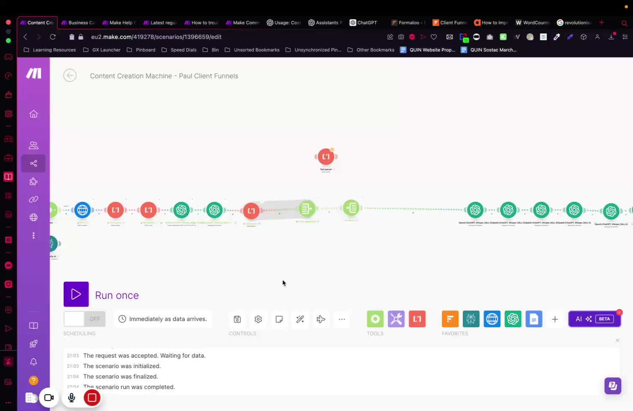Click the Auto-align magic wand icon

(x=300, y=319)
